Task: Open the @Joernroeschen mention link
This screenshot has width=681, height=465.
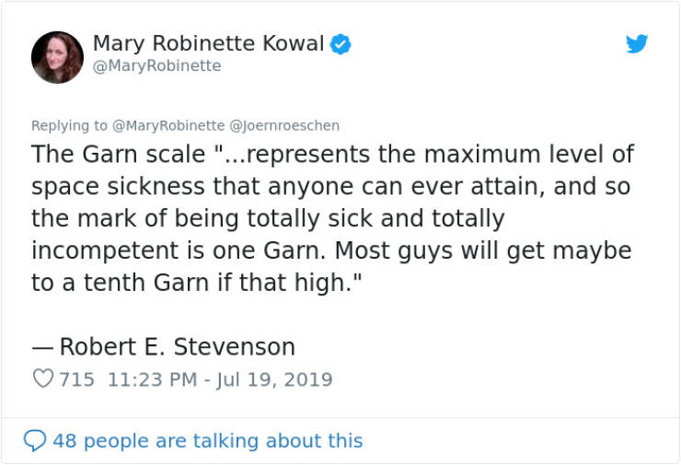Action: coord(284,125)
